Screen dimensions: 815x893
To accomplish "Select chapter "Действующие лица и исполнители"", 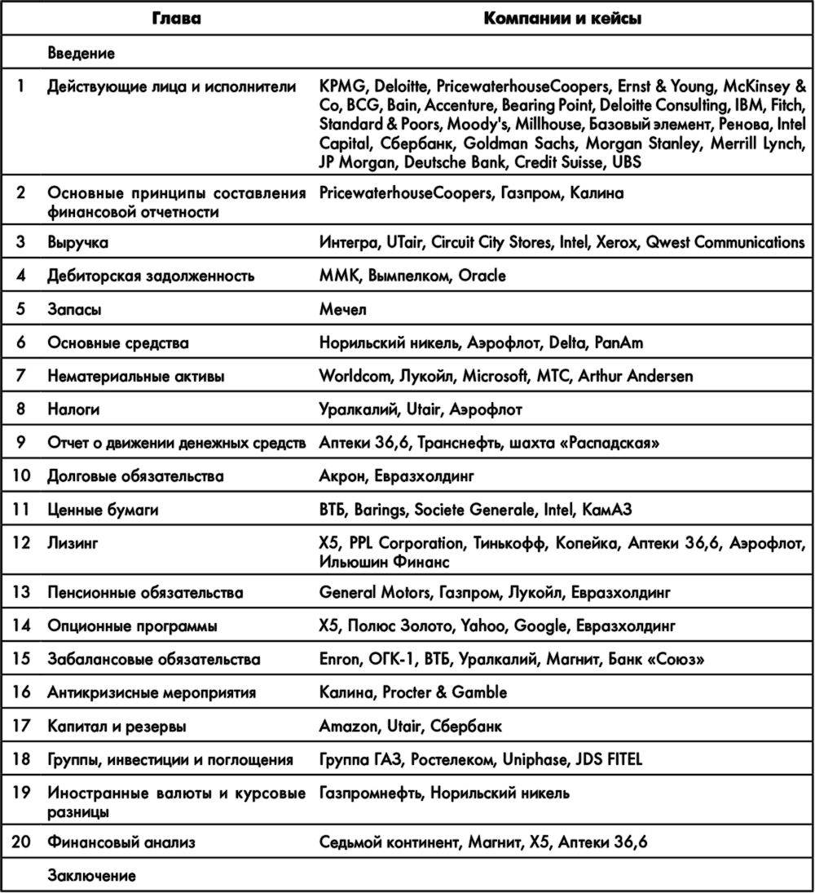I will coord(172,86).
